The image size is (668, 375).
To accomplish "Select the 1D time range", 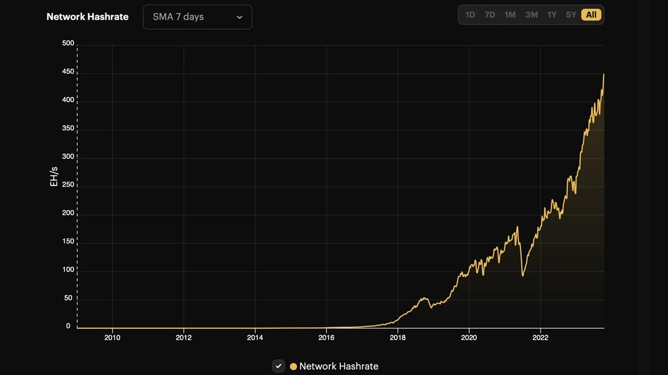I will [x=470, y=15].
